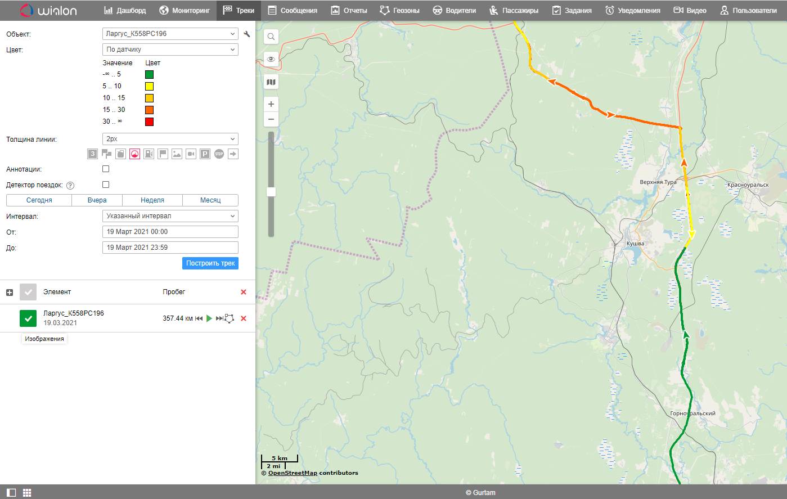Open the Объект dropdown Ларгус_К558РС196

(170, 34)
